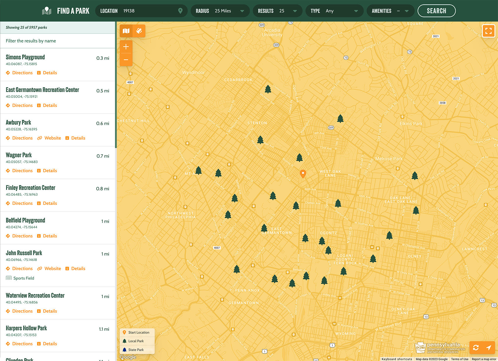The image size is (498, 361).
Task: Expand the Amenities dropdown
Action: [x=390, y=11]
